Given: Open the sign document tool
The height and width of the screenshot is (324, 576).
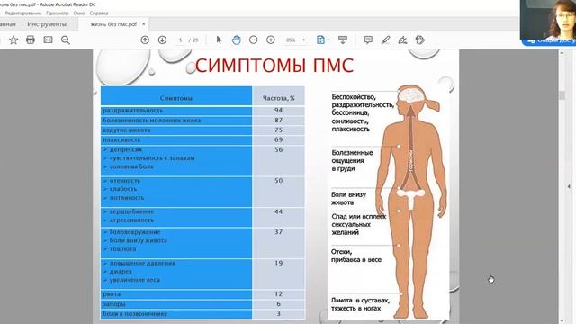Looking at the screenshot, I should (402, 40).
